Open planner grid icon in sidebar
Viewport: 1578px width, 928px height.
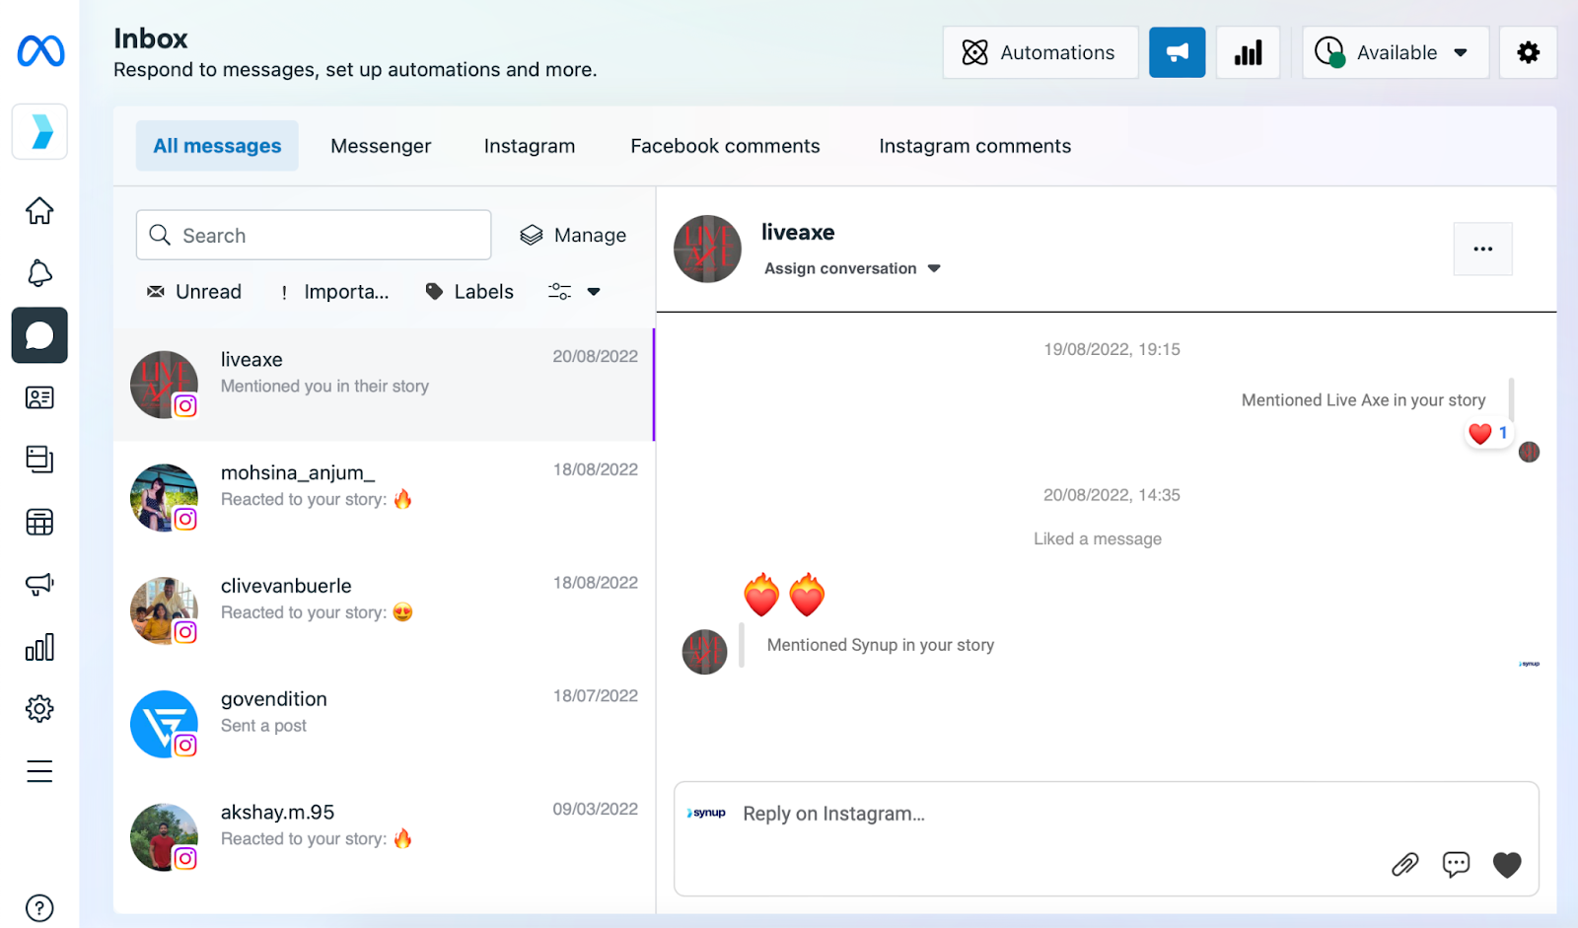coord(39,522)
